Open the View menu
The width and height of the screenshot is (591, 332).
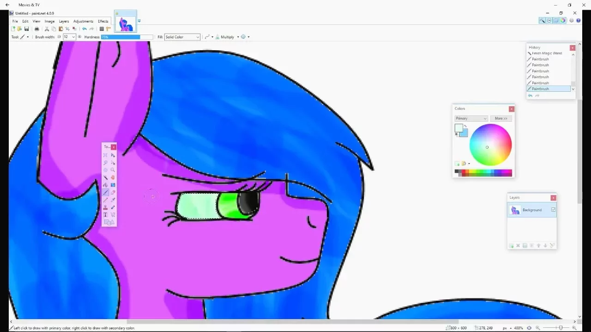click(x=36, y=21)
